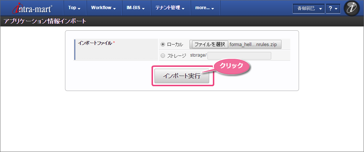Viewport: 364px width, 152px height.
Task: Open the テナント管理 menu
Action: [x=170, y=8]
